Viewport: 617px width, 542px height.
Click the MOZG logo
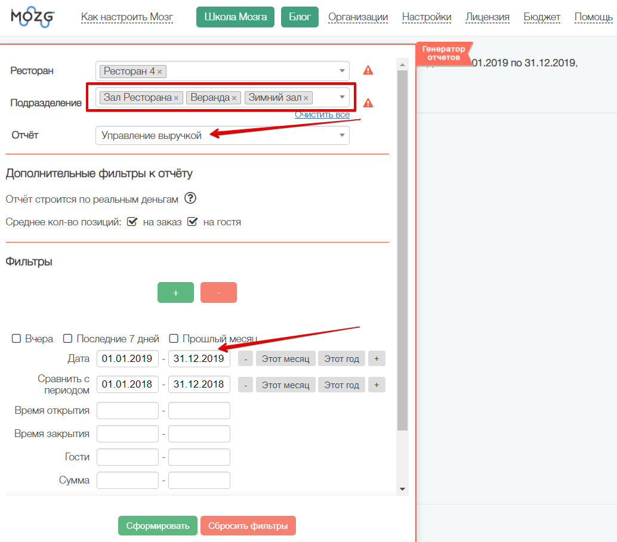pos(32,16)
